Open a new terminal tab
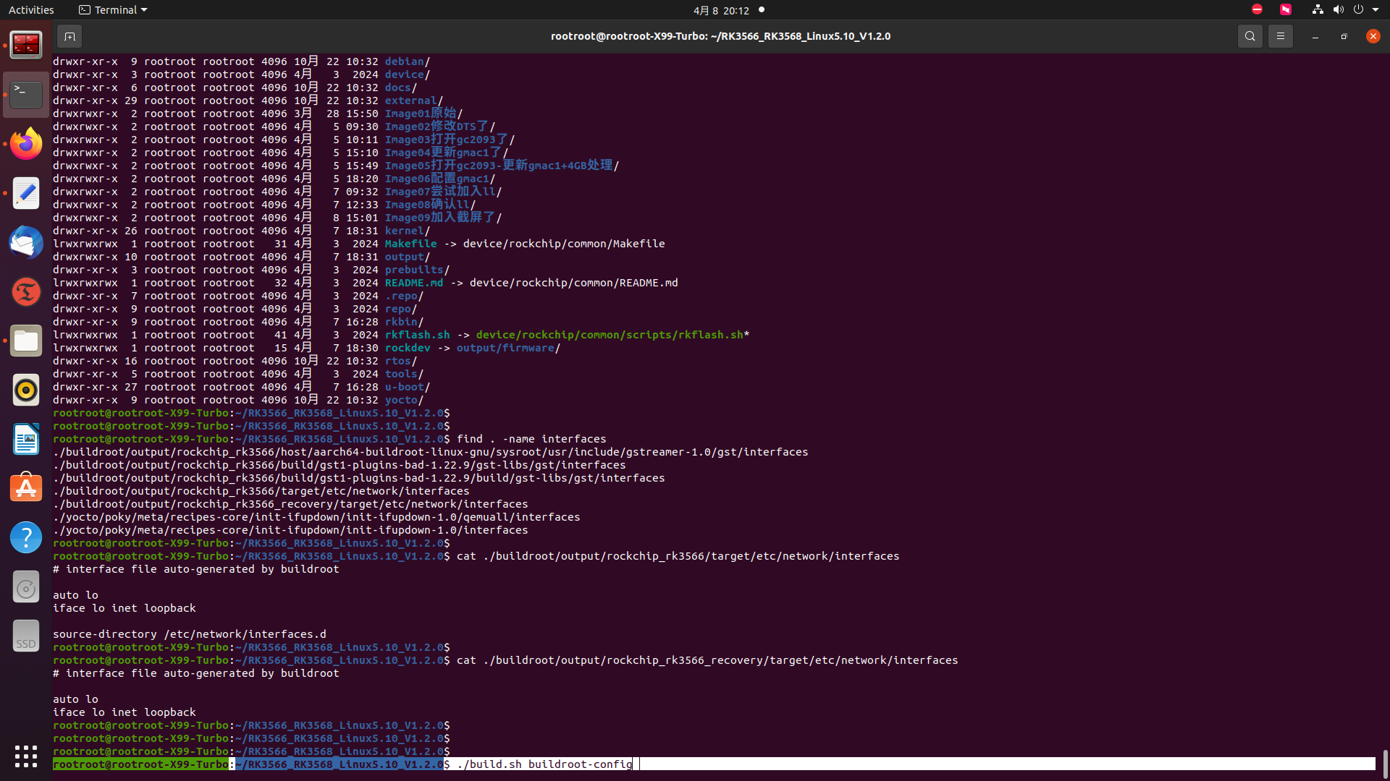Image resolution: width=1390 pixels, height=781 pixels. pyautogui.click(x=69, y=36)
